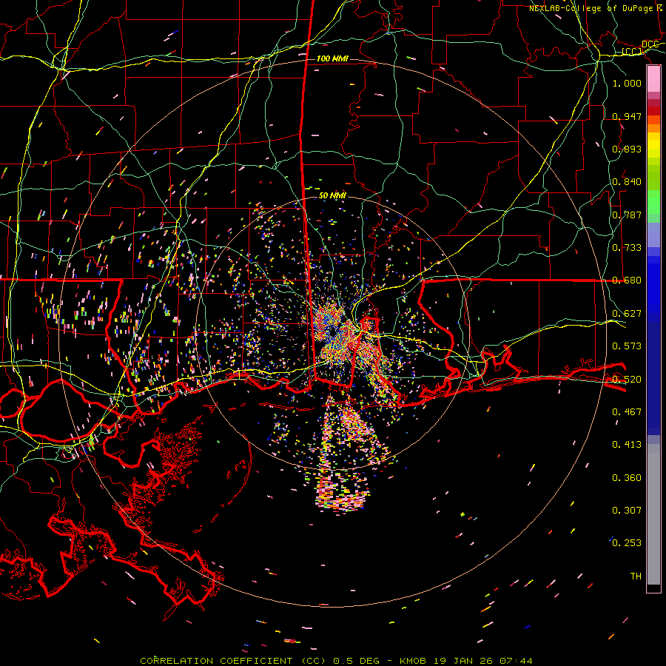
Task: Select the 0.893 color scale value
Action: [627, 149]
